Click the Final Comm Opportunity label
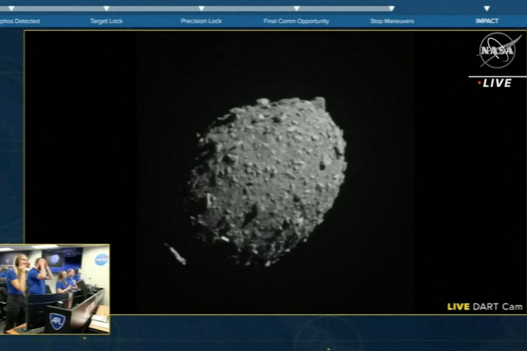This screenshot has height=351, width=527. tap(296, 21)
